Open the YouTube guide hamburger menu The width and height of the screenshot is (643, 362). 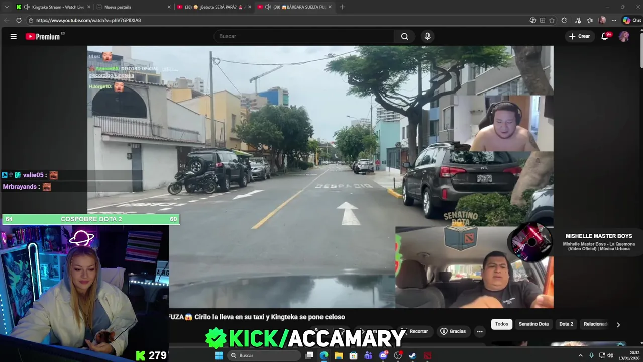(14, 36)
